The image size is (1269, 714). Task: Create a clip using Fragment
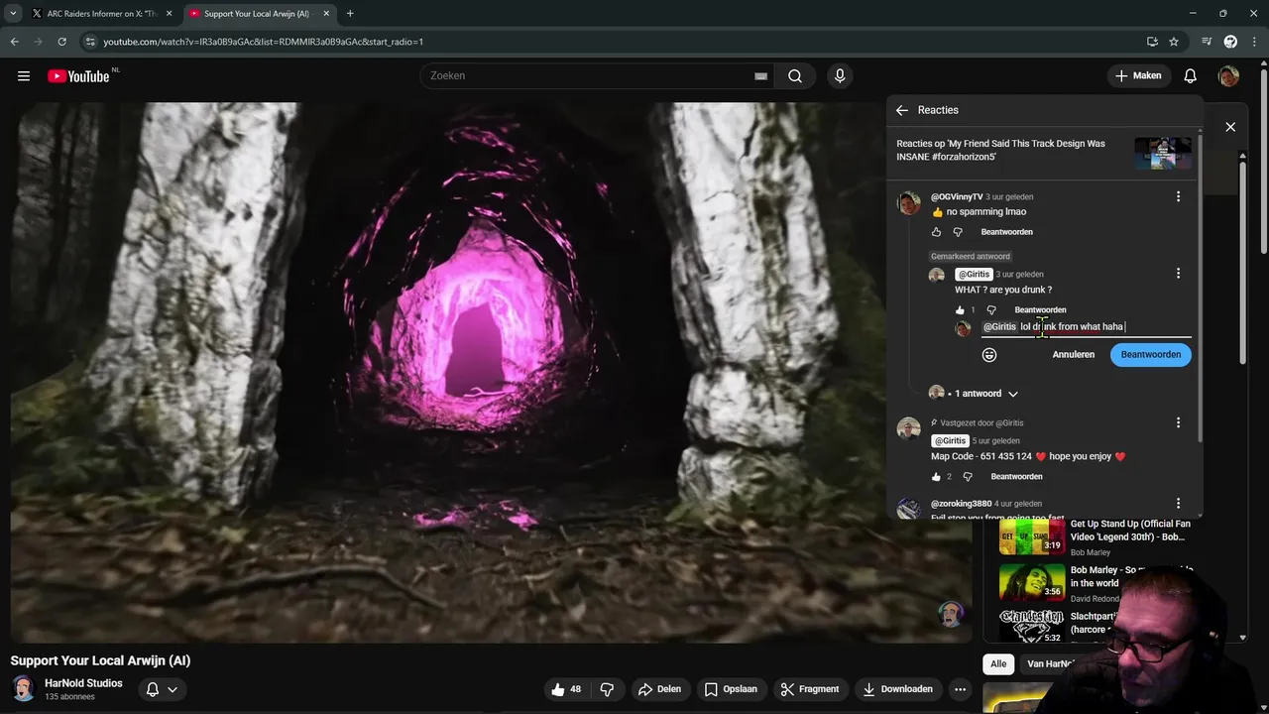coord(809,689)
